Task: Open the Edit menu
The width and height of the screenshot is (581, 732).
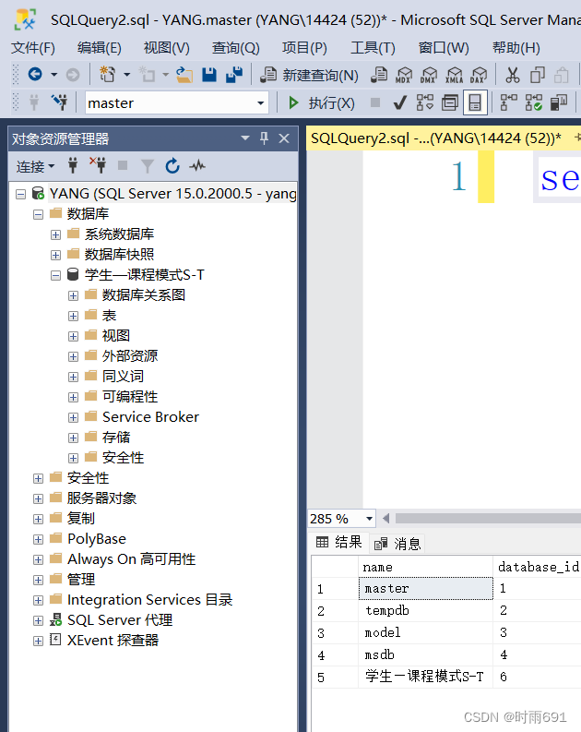Action: [100, 48]
